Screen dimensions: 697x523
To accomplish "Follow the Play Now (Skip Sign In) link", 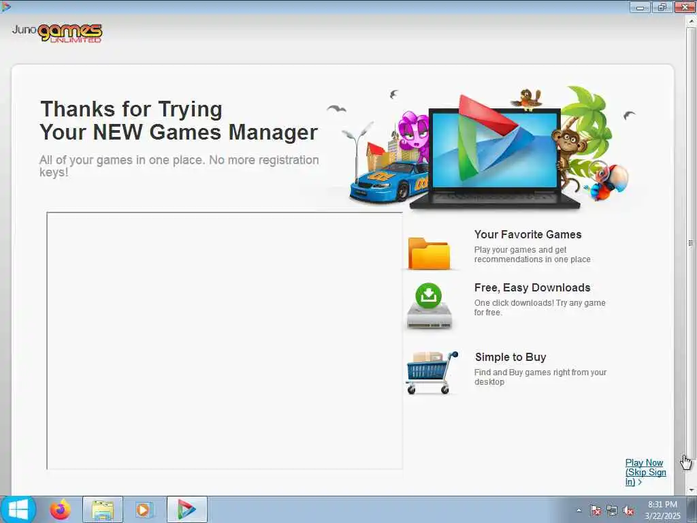I will [x=645, y=473].
